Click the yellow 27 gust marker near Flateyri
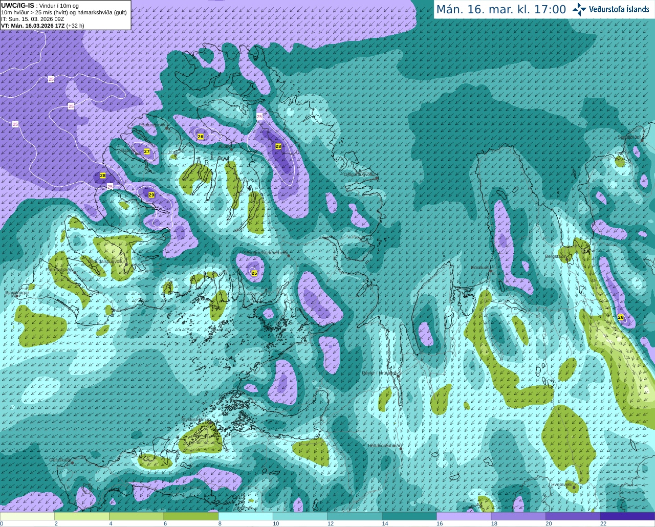The height and width of the screenshot is (527, 655). pos(147,151)
